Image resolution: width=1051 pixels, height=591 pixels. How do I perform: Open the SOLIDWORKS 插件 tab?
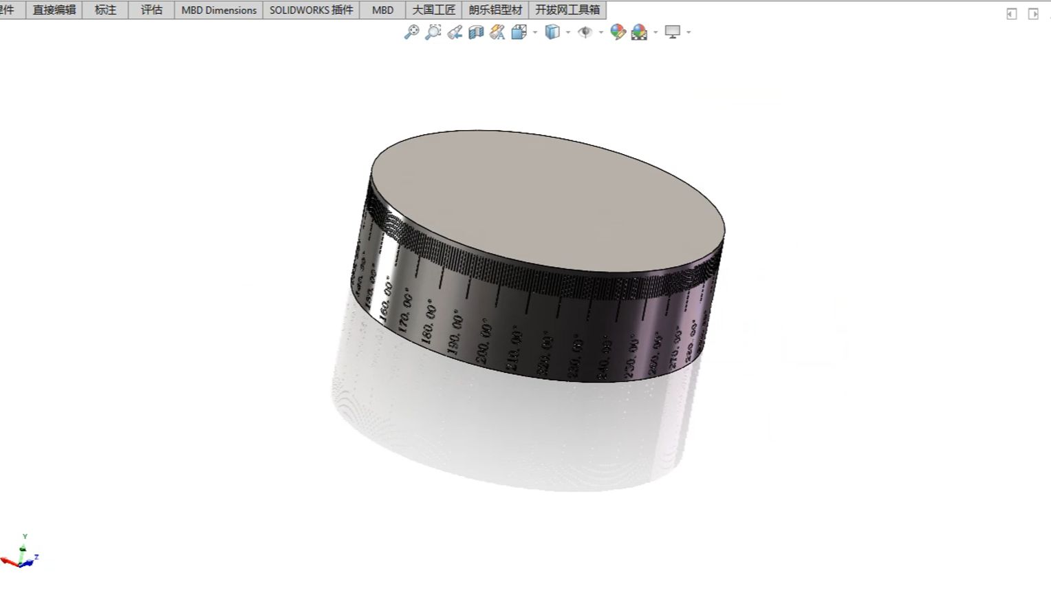coord(311,10)
